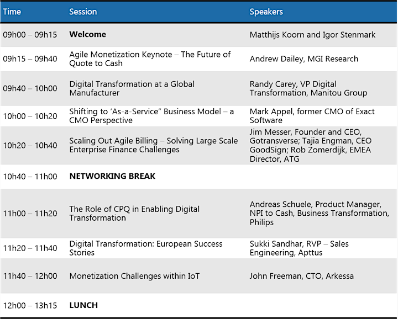Select Monetization Challenges within IoT session

pyautogui.click(x=134, y=276)
